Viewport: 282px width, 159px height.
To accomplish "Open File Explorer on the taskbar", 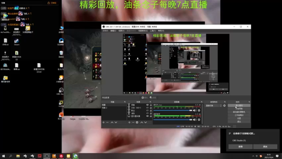I will point(18,156).
